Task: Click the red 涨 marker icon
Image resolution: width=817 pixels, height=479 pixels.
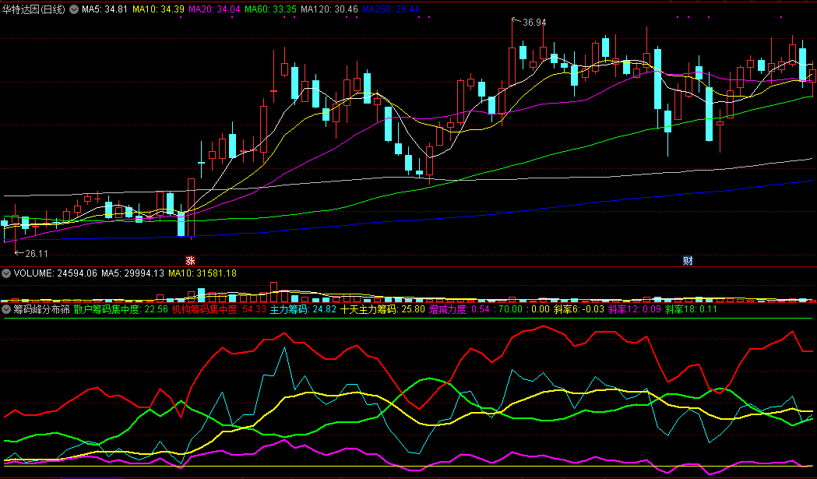Action: pos(190,261)
